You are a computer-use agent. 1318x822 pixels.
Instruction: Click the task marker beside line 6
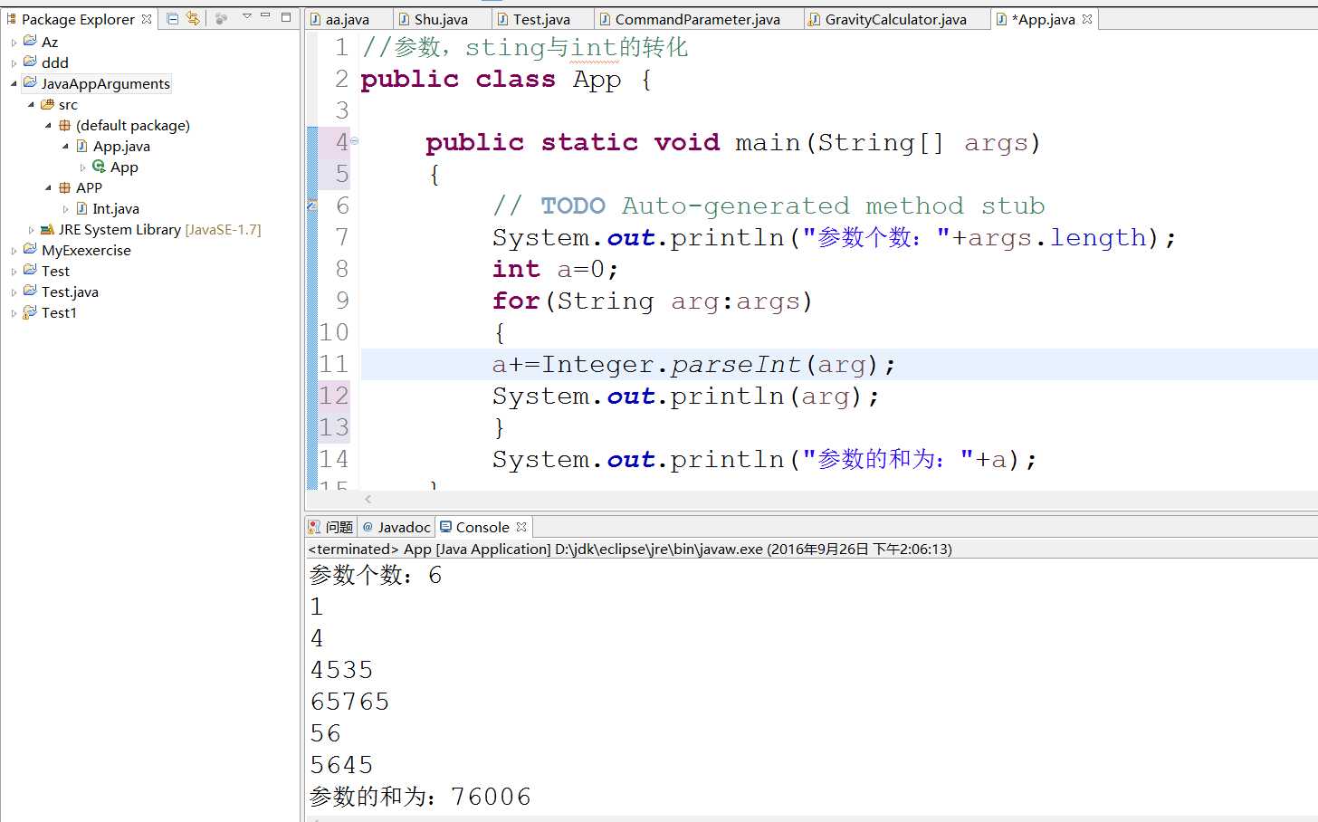click(x=312, y=205)
